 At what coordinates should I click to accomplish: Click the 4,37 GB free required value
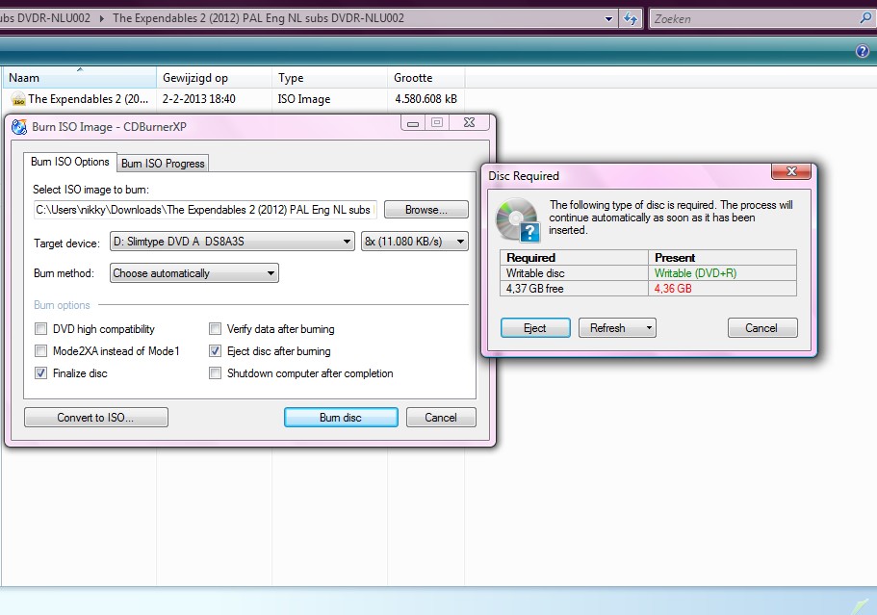[534, 289]
